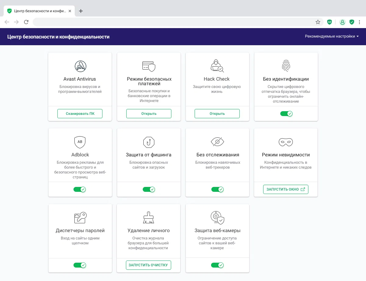Expand the Рекомендуемые настройки dropdown

point(332,36)
